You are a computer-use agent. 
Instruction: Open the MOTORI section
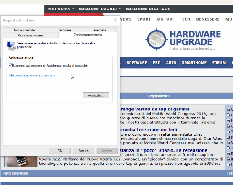point(165,19)
